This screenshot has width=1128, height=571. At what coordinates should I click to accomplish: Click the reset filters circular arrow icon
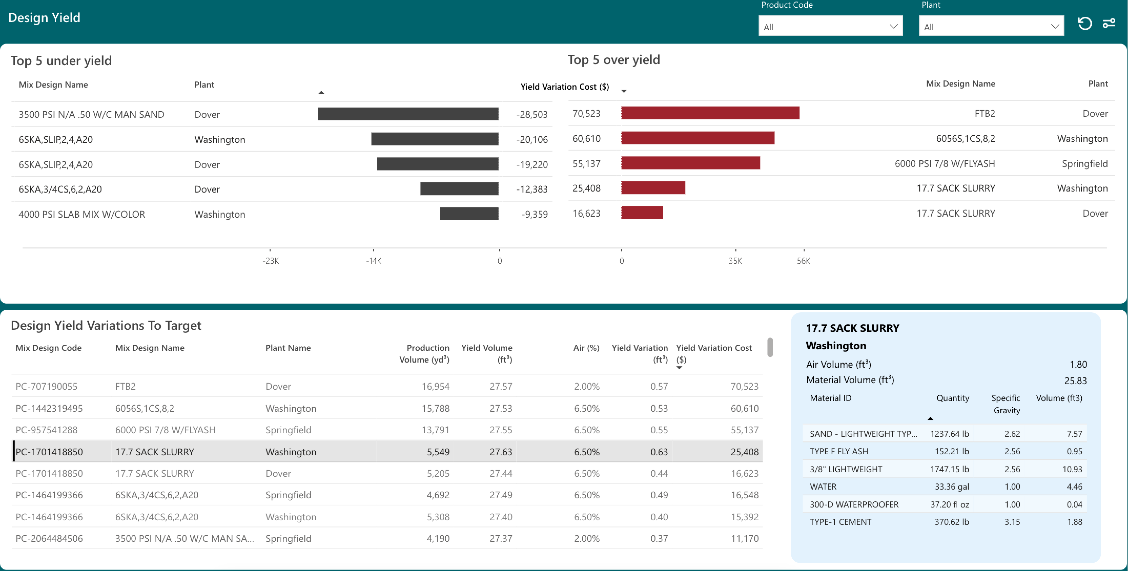[1084, 23]
